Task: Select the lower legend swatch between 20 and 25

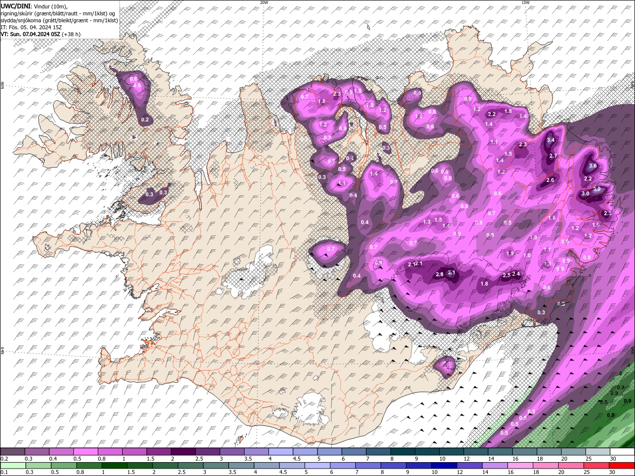Action: point(571,466)
